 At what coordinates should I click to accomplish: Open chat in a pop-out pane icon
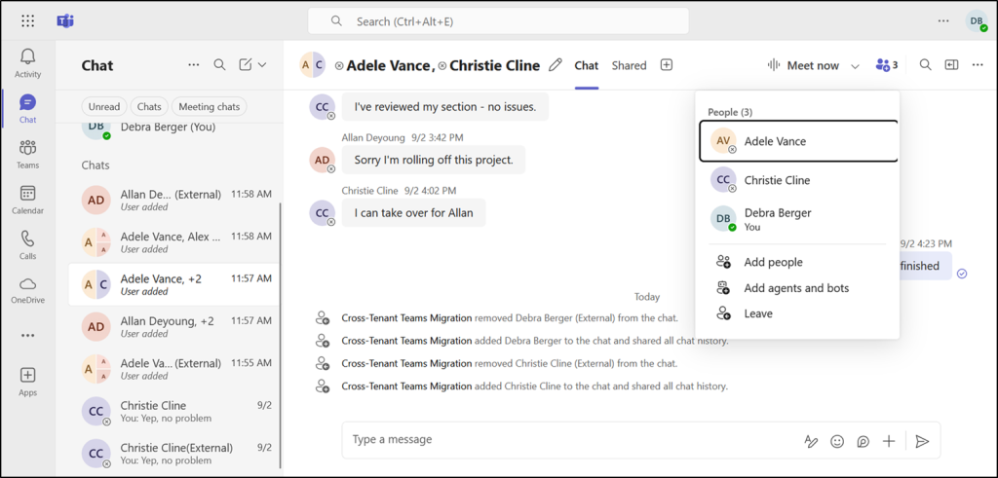tap(951, 65)
